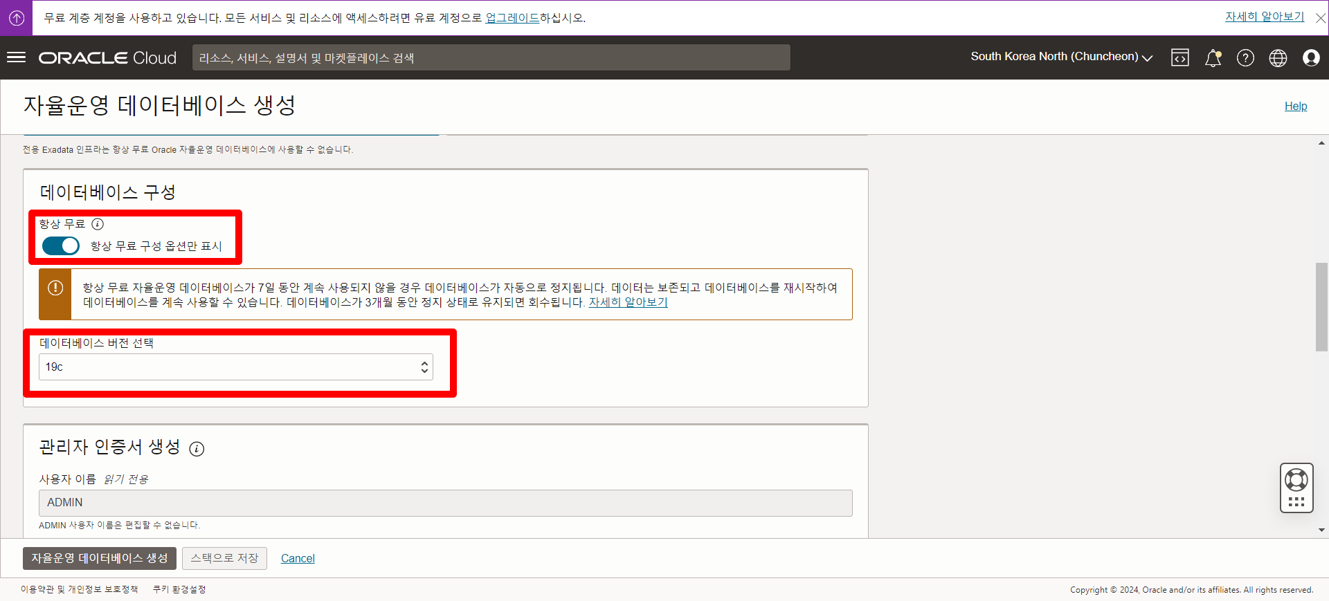Open the help question mark icon
The width and height of the screenshot is (1329, 601).
(x=1245, y=58)
